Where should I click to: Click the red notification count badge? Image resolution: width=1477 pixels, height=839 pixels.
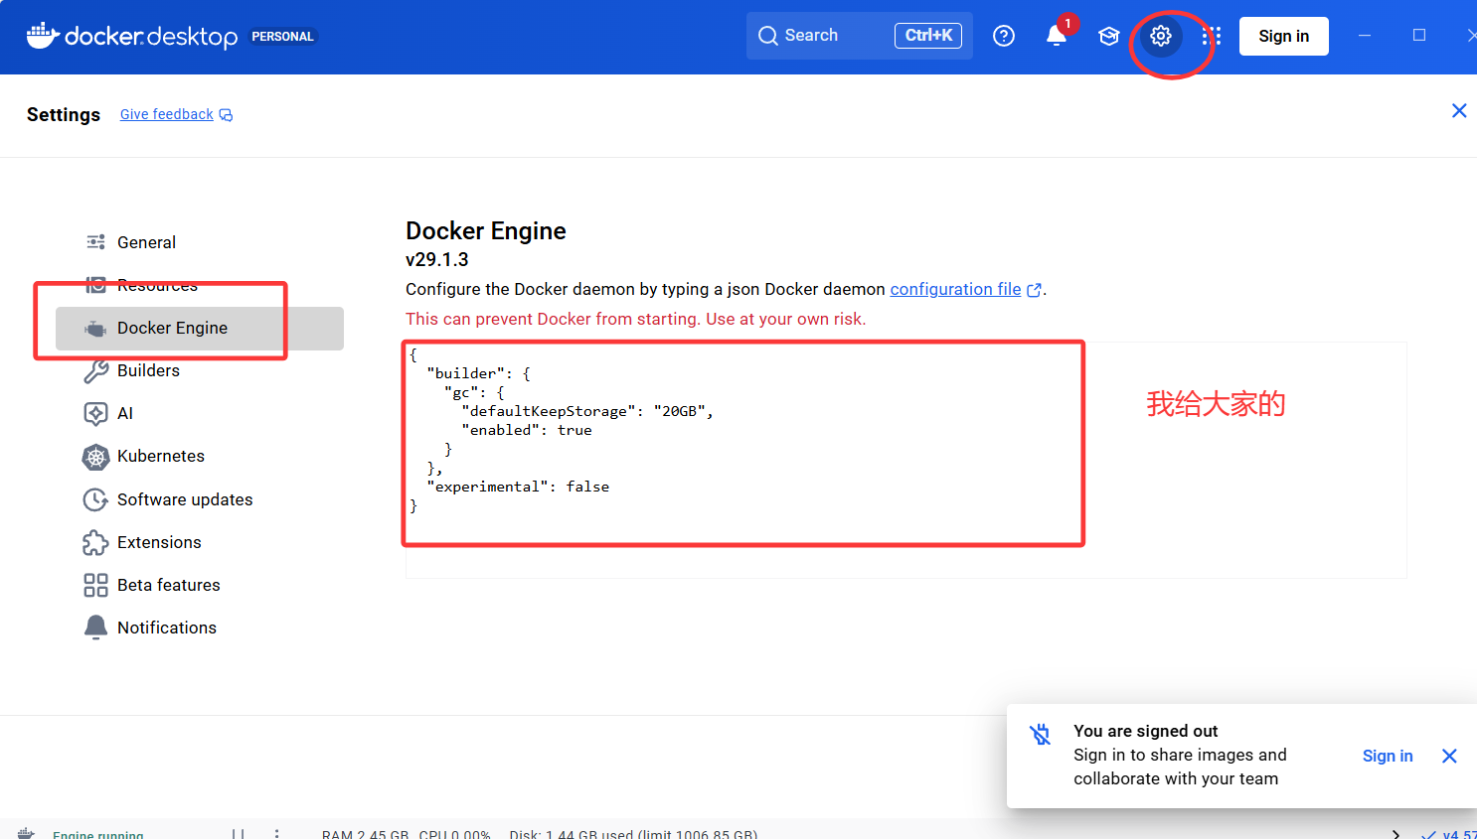coord(1067,24)
